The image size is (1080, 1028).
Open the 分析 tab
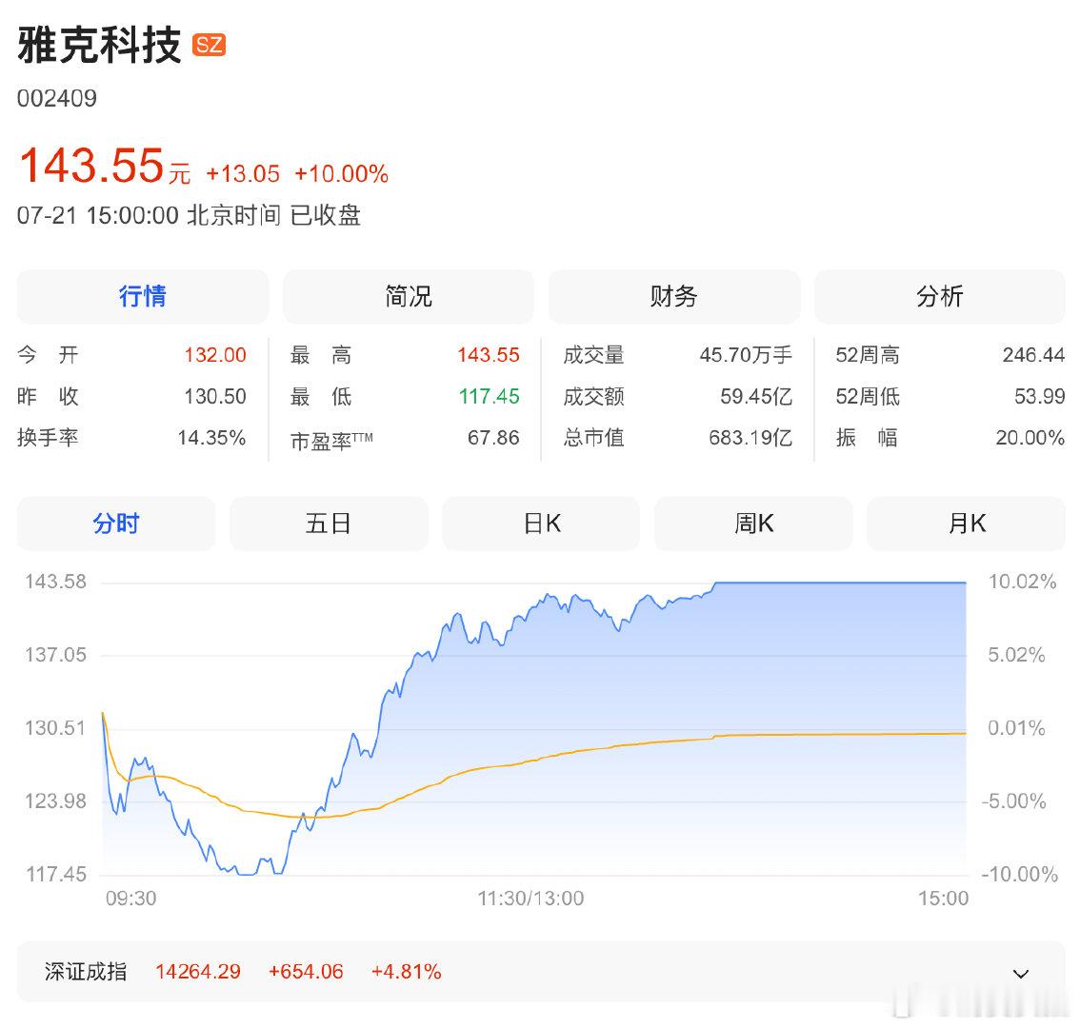click(939, 296)
